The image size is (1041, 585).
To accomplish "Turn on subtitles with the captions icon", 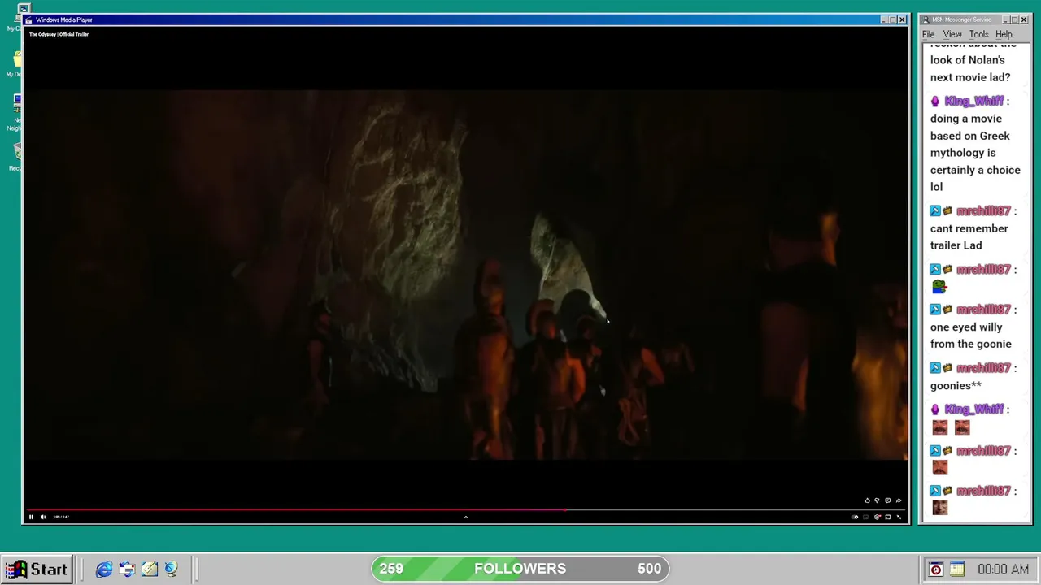I will [x=865, y=517].
